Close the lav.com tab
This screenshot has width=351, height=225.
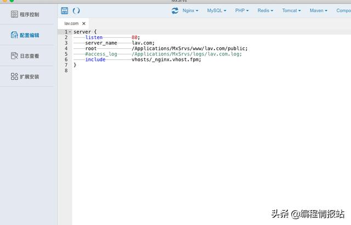click(84, 24)
